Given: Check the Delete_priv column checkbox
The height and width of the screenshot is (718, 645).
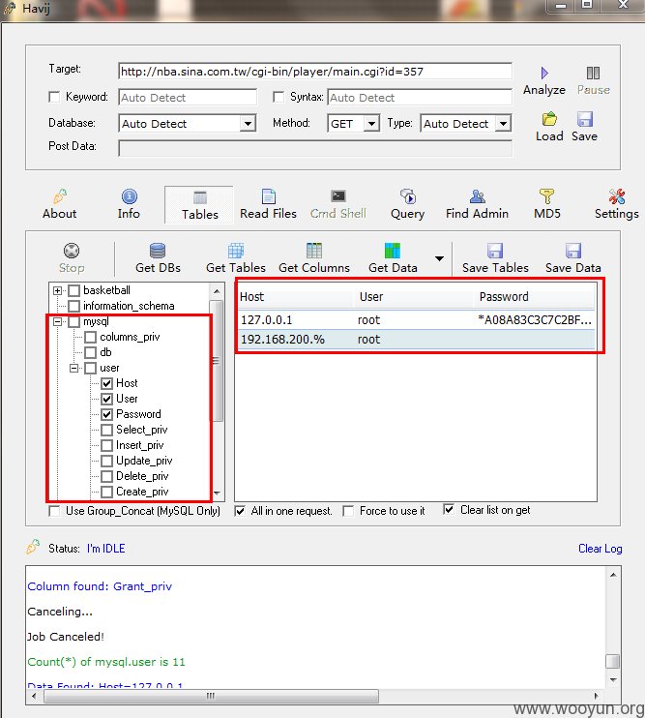Looking at the screenshot, I should (x=106, y=476).
